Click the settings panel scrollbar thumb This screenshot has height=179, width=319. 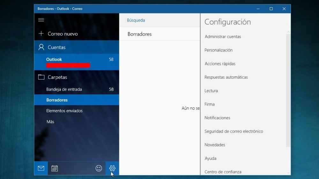(x=288, y=90)
